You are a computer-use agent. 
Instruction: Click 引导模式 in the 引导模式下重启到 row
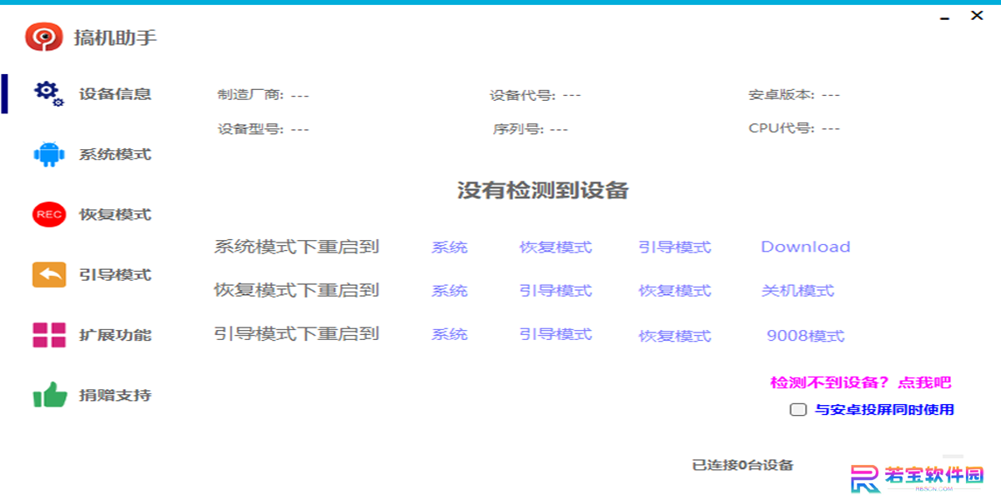coord(556,334)
